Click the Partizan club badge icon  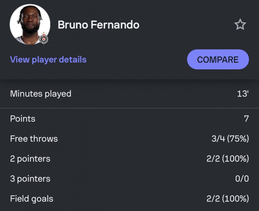(44, 39)
